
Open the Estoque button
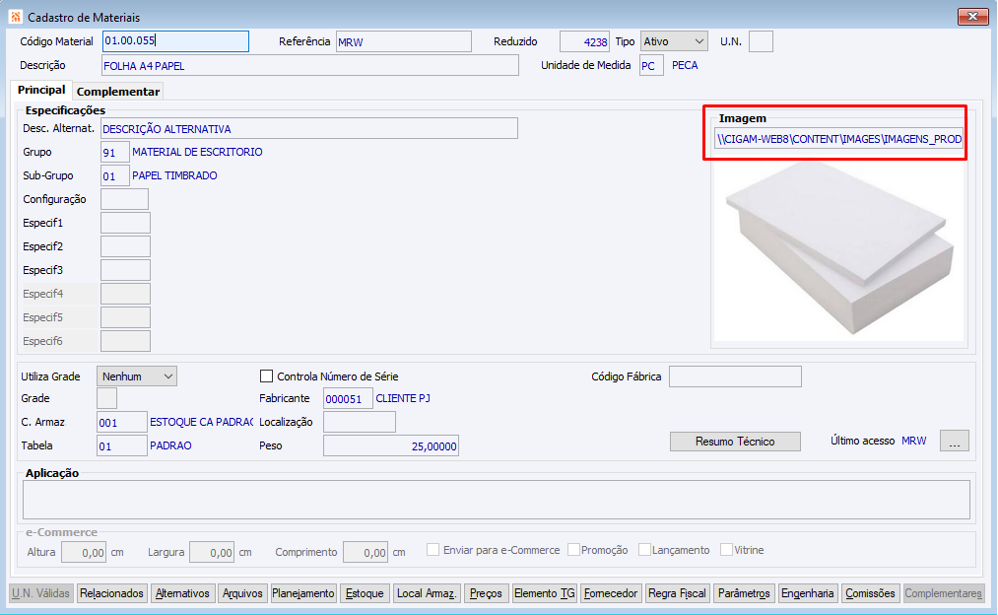[365, 593]
